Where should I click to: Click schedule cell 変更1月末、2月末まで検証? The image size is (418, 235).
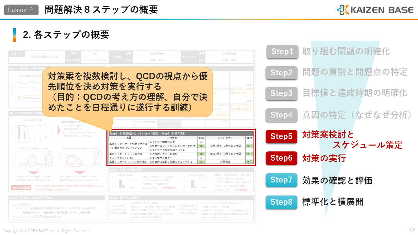[225, 146]
